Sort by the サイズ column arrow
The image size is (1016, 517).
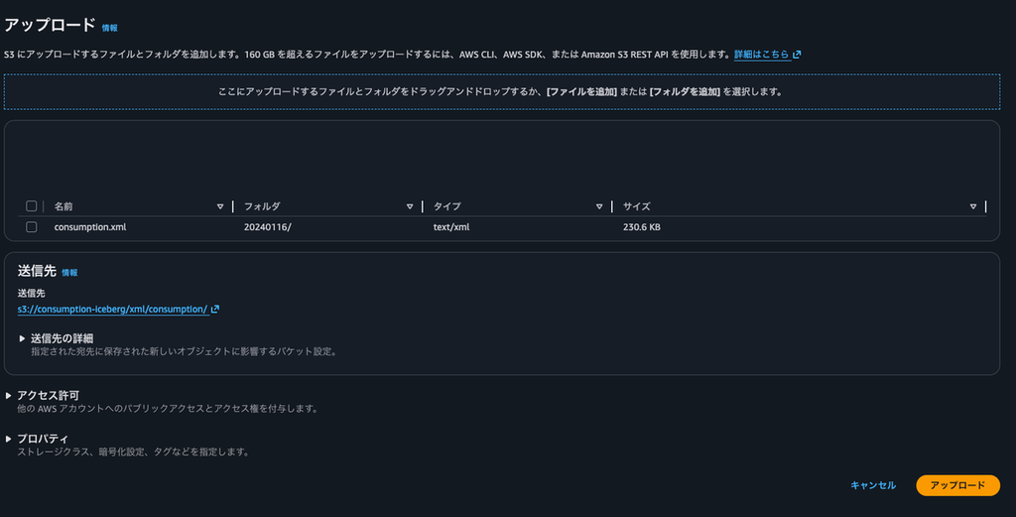click(973, 206)
